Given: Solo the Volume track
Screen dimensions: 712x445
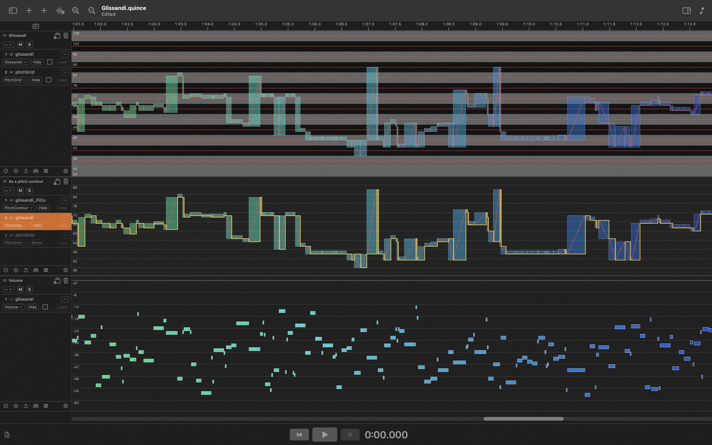Looking at the screenshot, I should 29,290.
